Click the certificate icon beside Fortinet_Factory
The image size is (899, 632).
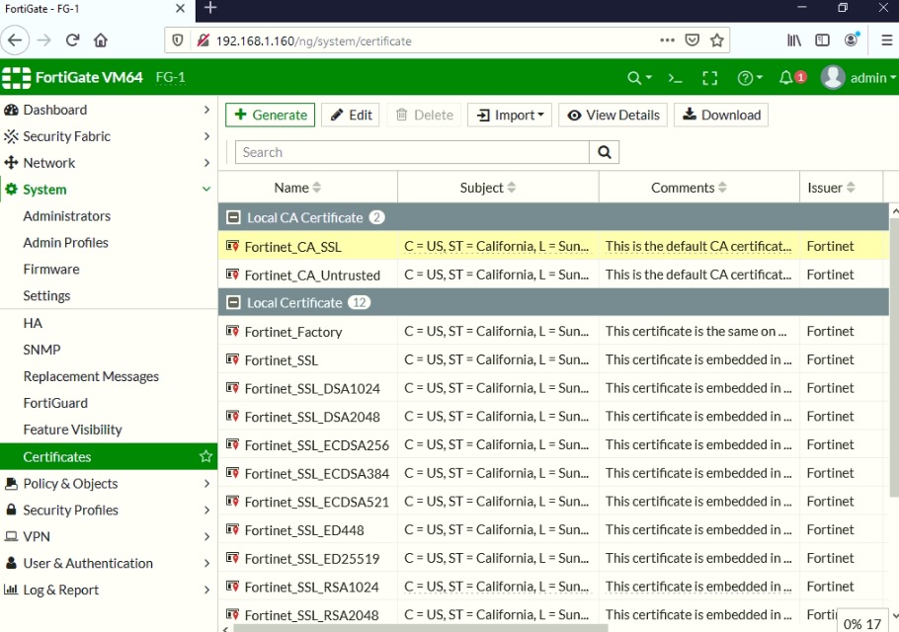[235, 332]
